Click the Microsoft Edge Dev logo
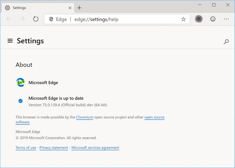235x168 pixels. tap(21, 82)
